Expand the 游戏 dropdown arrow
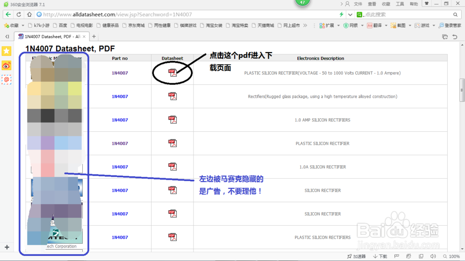The width and height of the screenshot is (465, 261). pos(433,26)
